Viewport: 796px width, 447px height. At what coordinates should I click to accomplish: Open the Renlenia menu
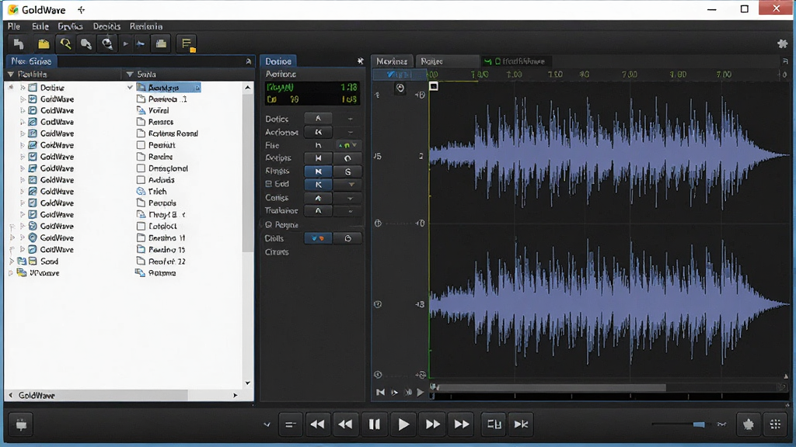[146, 26]
